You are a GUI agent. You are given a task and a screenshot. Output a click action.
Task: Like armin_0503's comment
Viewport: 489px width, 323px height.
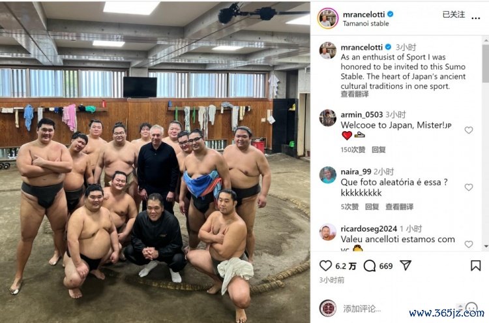click(468, 130)
